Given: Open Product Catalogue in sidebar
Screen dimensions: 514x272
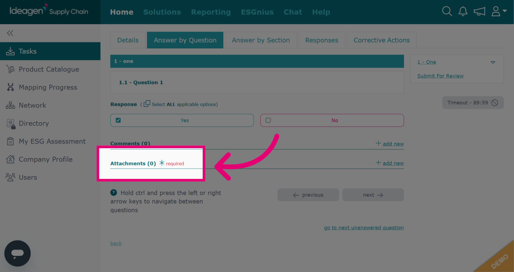Looking at the screenshot, I should (50, 69).
